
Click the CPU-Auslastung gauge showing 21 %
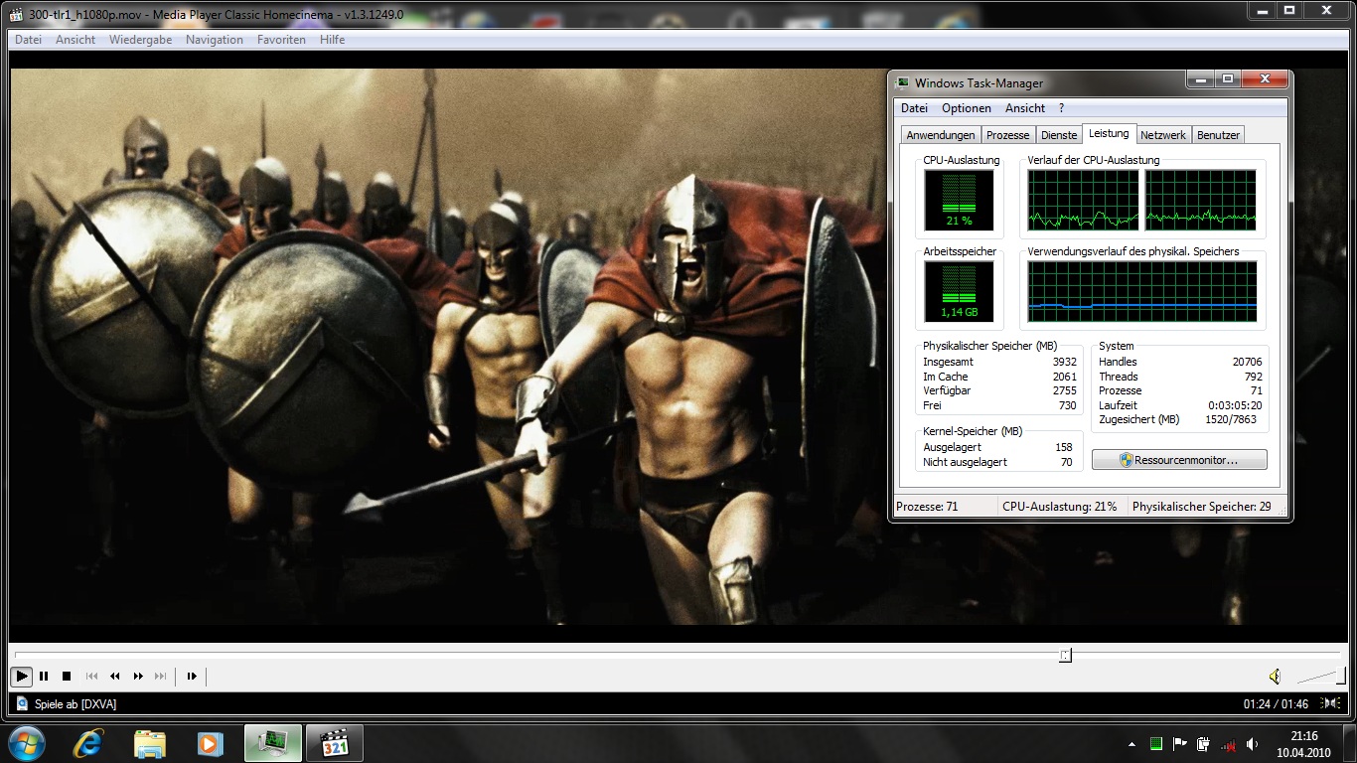(x=959, y=201)
